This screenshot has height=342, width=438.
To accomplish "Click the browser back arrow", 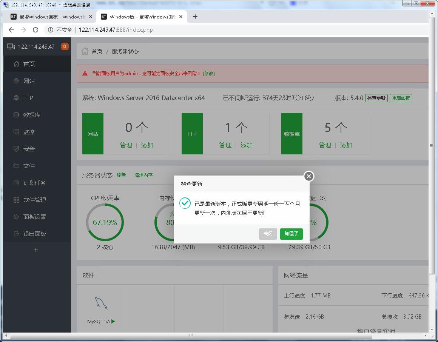I will (x=11, y=30).
